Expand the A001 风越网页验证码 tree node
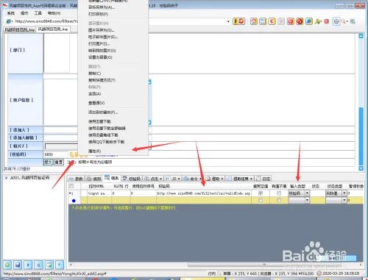Screen dimensions: 368x280 (6, 178)
